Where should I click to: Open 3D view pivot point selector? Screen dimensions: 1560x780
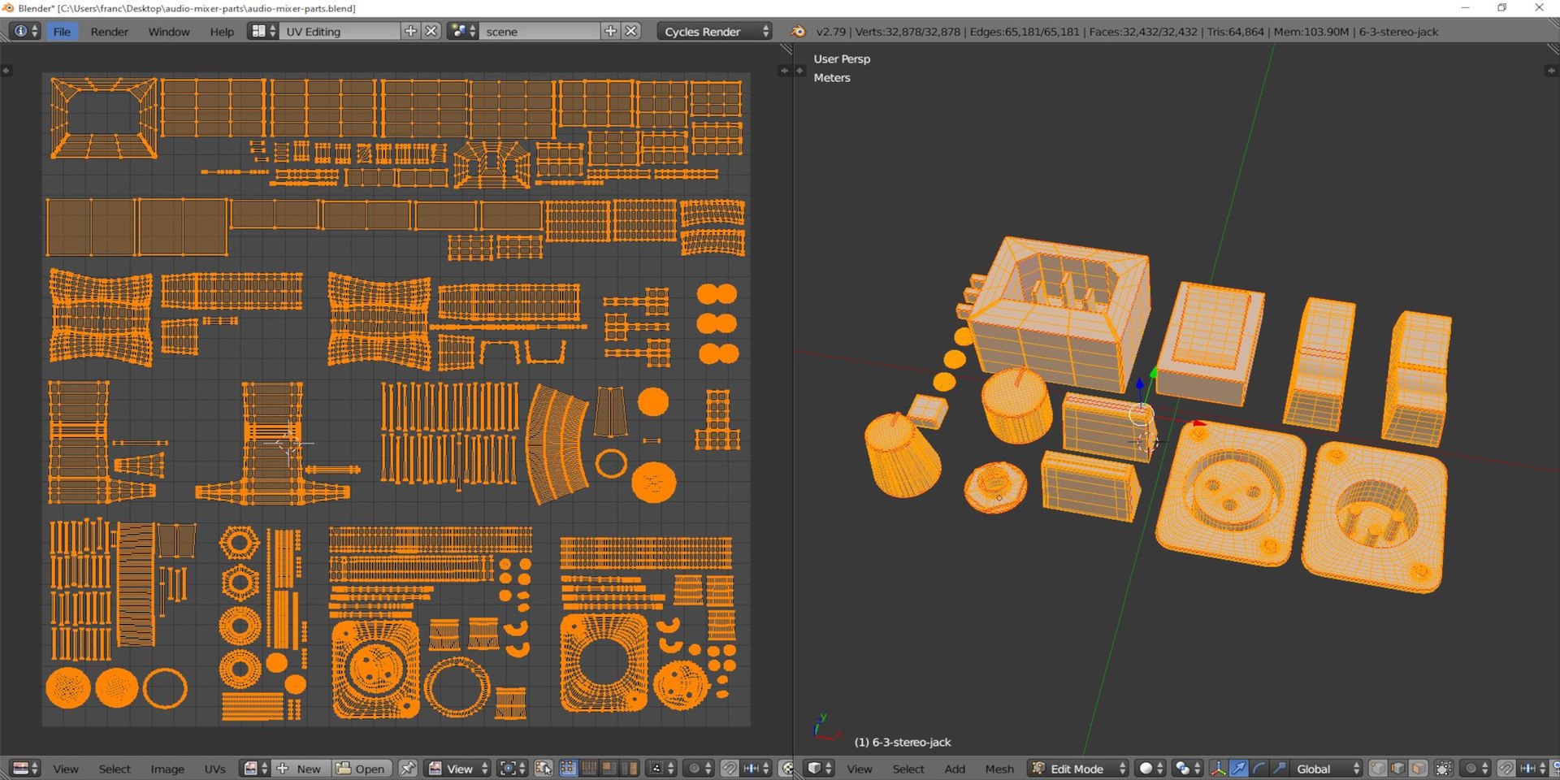tap(1188, 768)
